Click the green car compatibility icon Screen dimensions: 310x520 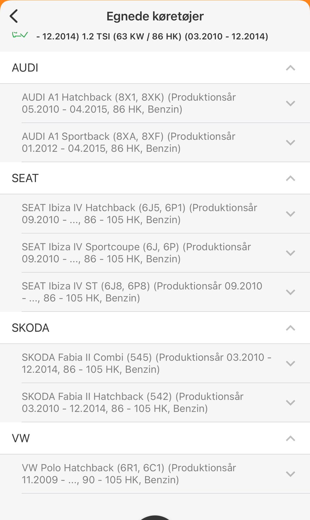[x=20, y=35]
